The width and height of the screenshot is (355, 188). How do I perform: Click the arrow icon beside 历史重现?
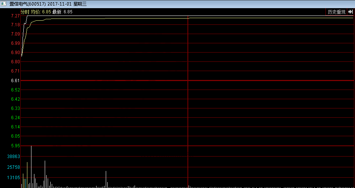click(x=351, y=12)
